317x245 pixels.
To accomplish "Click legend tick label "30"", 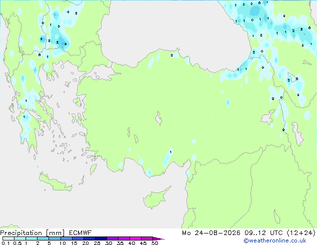I will coord(108,243).
